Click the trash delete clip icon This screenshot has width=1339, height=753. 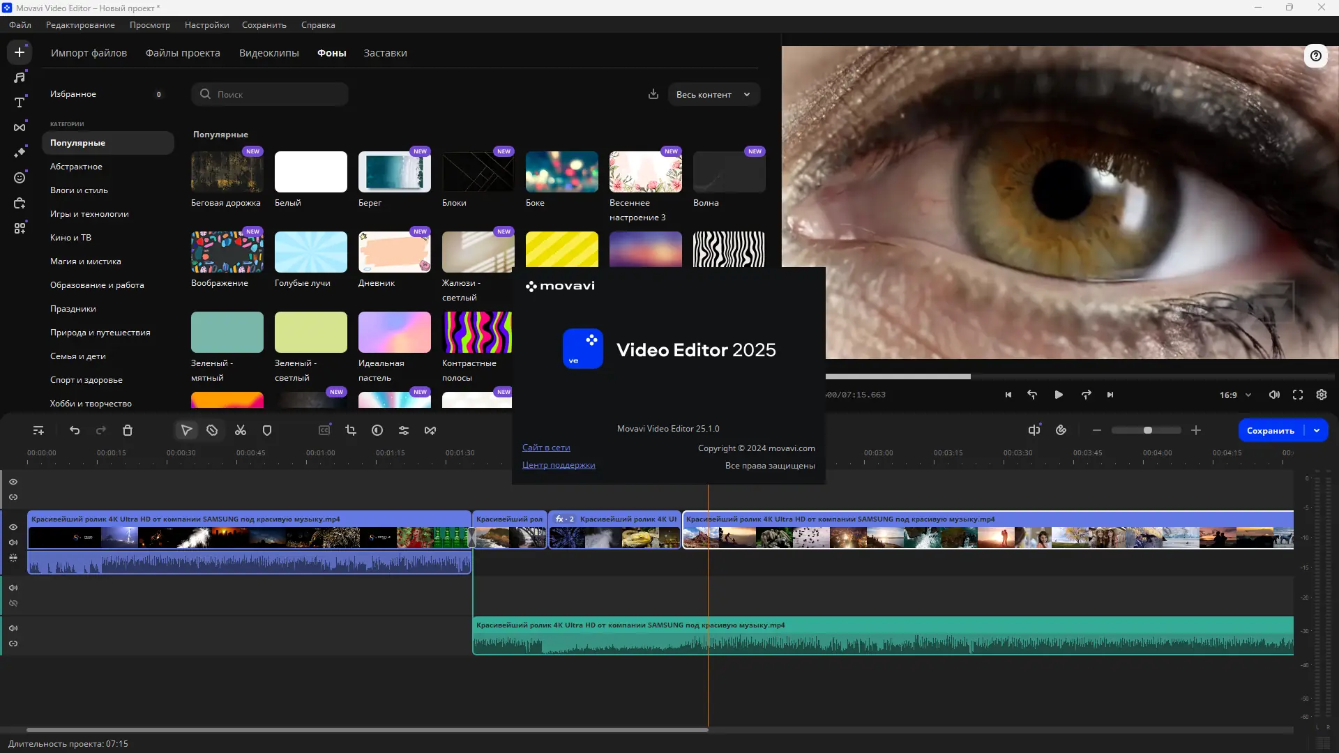[x=128, y=431]
